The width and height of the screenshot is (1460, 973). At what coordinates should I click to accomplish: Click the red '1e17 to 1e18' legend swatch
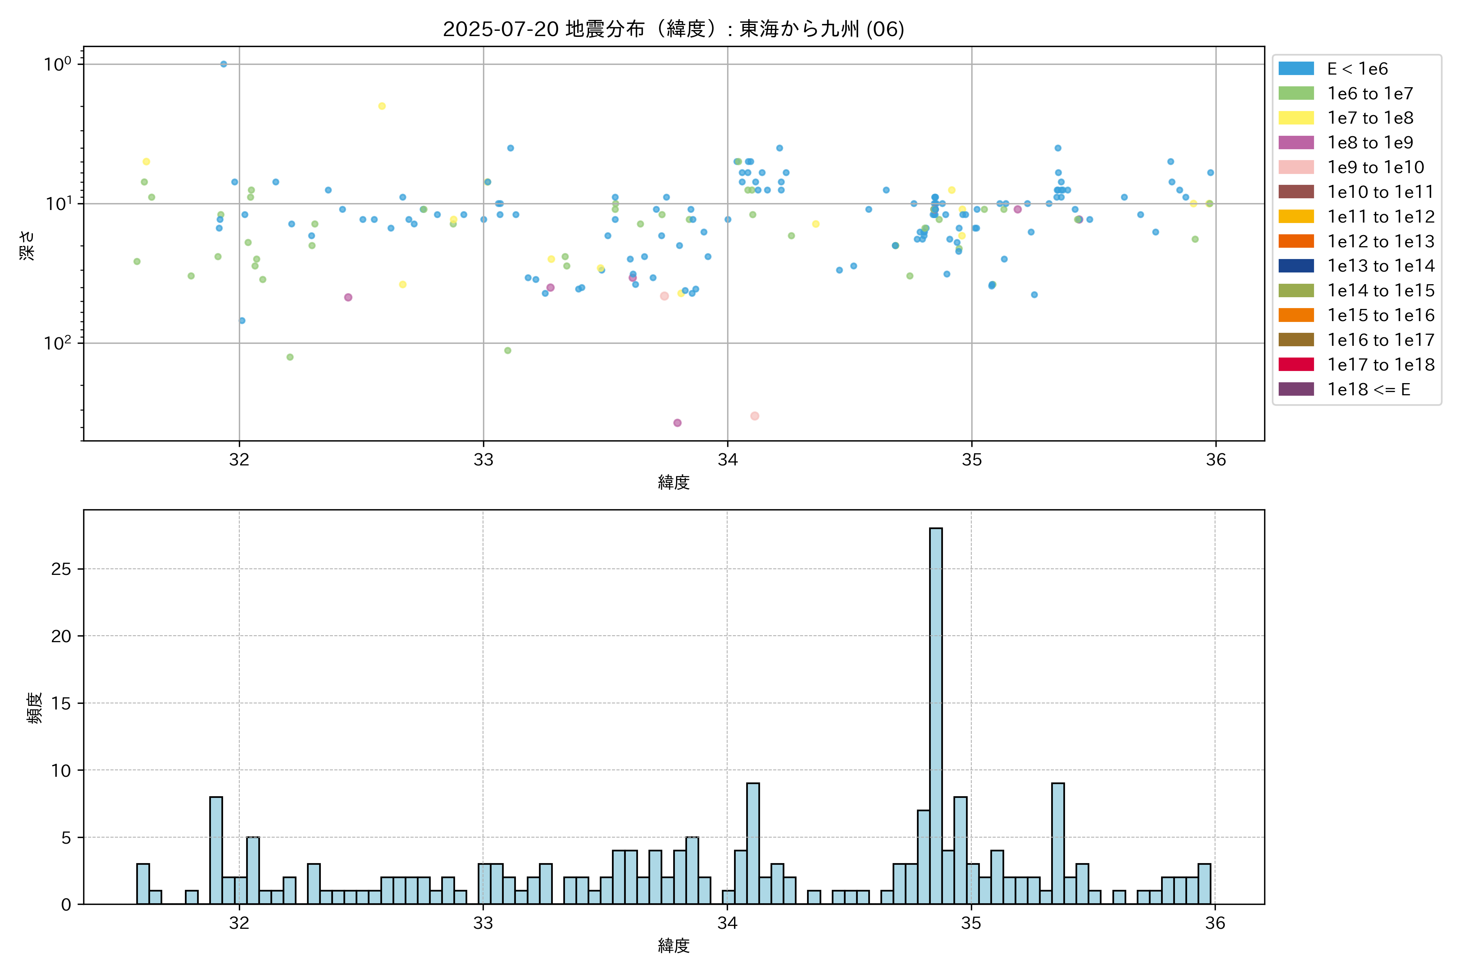click(x=1295, y=365)
